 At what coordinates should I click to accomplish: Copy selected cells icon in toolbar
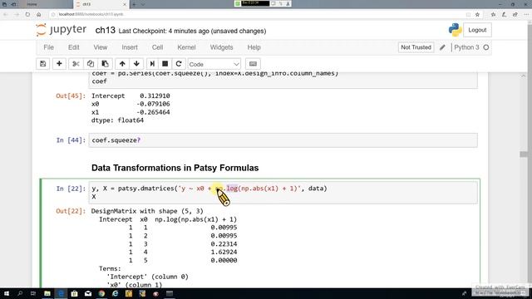(x=91, y=64)
